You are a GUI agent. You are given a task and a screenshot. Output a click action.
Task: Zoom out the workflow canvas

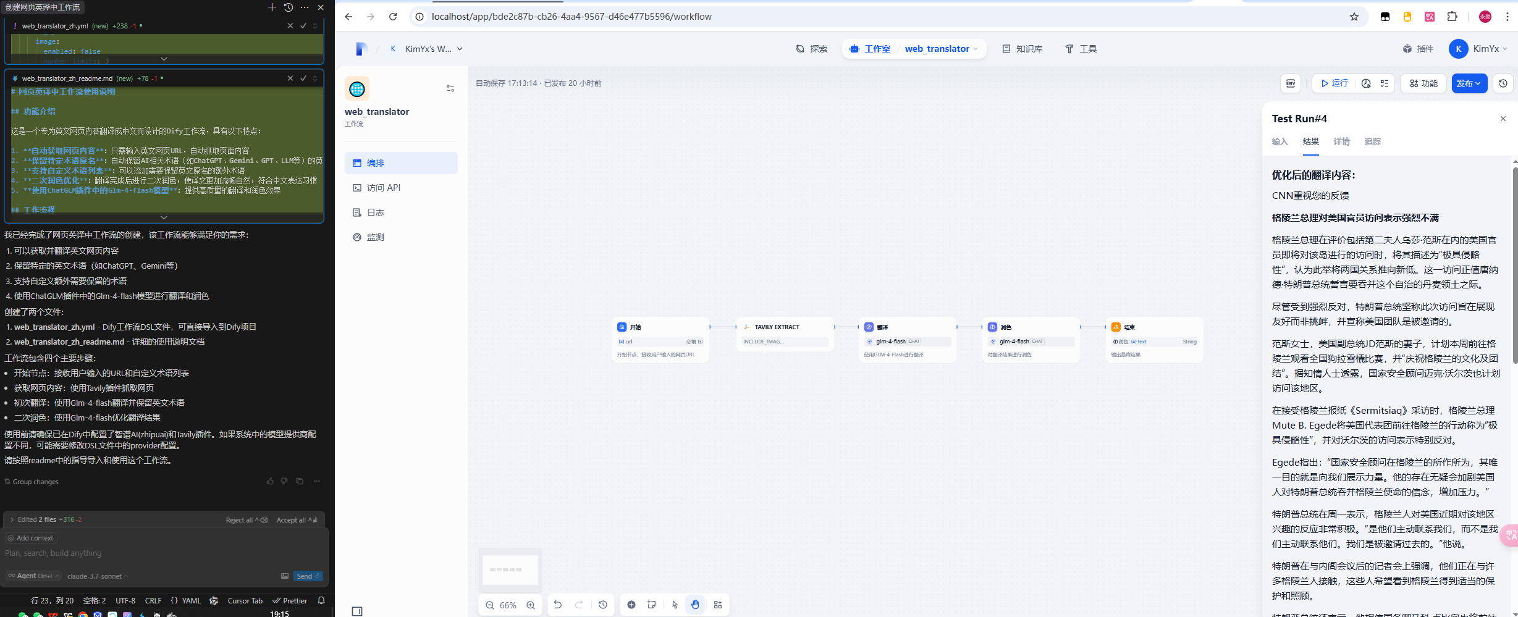coord(490,605)
